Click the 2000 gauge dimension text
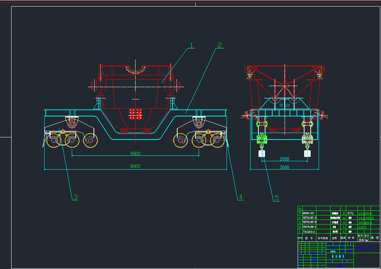 coord(284,159)
